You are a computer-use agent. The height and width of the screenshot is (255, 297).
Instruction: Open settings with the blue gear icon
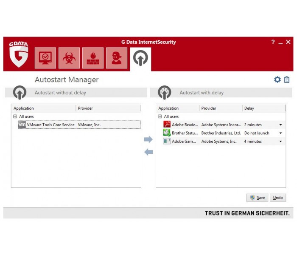point(277,79)
